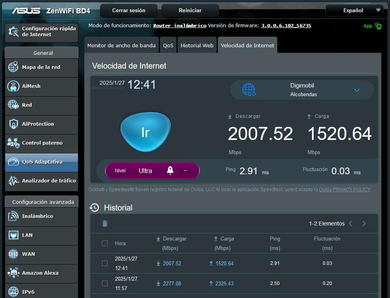Switch to QoS tab
This screenshot has width=390, height=298.
click(x=168, y=45)
